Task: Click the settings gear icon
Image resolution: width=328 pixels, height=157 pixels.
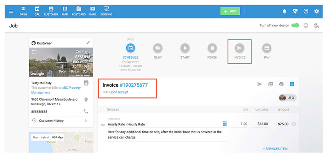Action: click(x=317, y=12)
